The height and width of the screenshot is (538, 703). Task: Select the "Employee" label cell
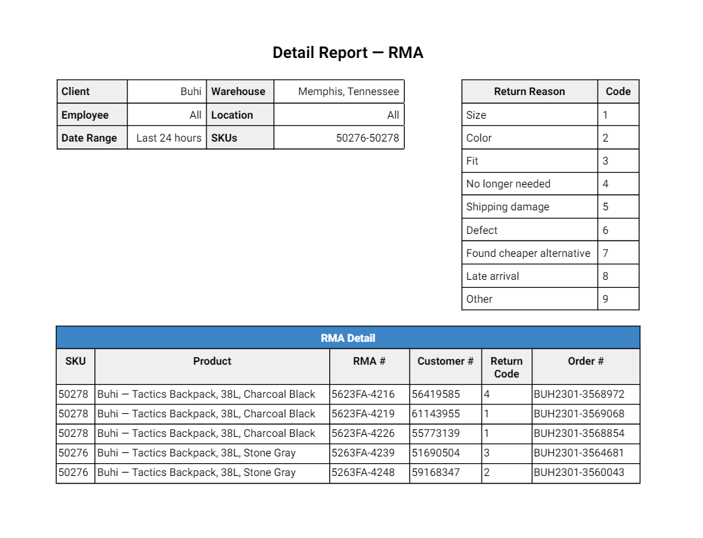(x=92, y=115)
